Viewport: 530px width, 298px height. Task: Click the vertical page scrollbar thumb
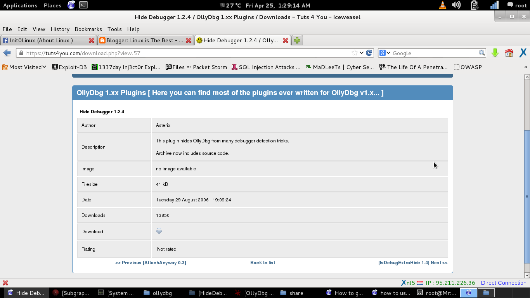[527, 197]
